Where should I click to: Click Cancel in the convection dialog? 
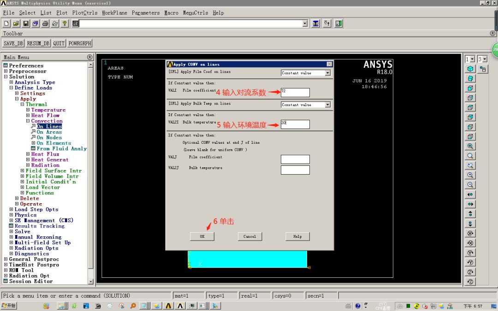249,236
